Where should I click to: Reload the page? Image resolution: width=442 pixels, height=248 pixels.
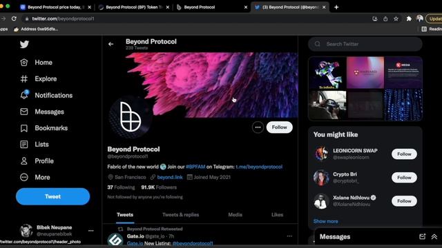click(14, 19)
